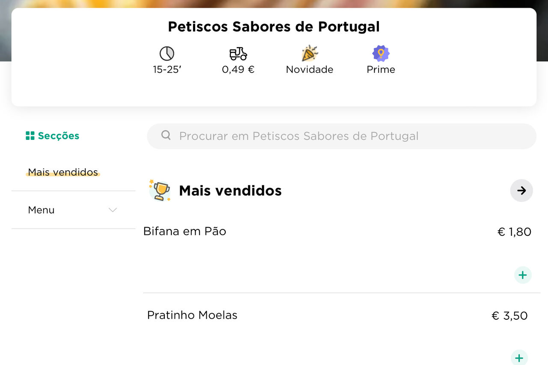Open the Secções navigation section

tap(52, 135)
